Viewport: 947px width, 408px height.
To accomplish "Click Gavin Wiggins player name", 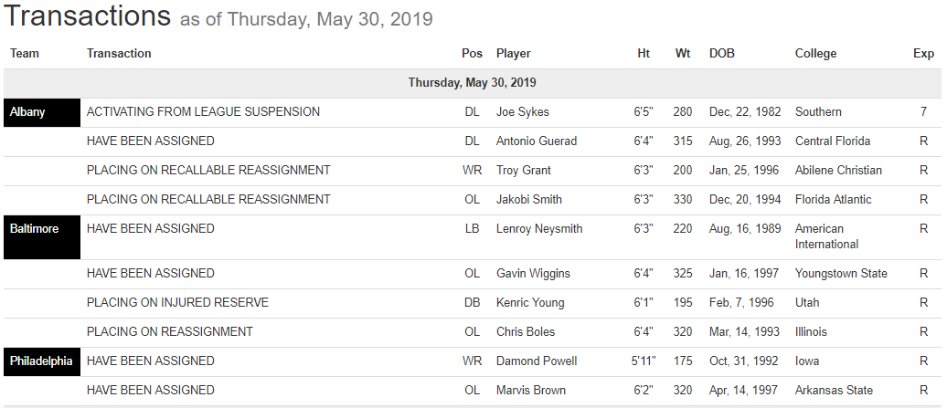I will [x=533, y=274].
